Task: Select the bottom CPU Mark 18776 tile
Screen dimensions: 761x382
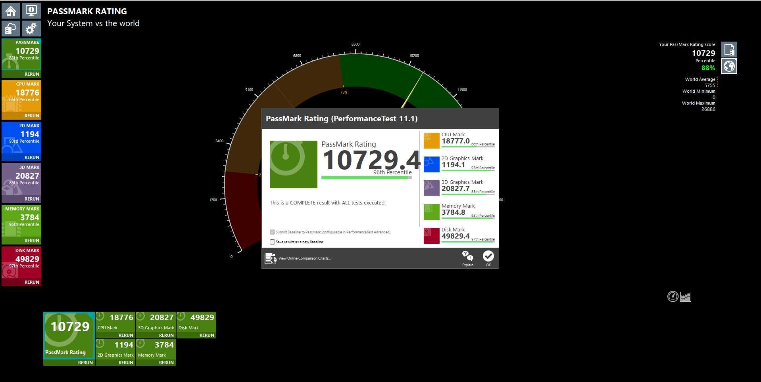Action: point(115,322)
